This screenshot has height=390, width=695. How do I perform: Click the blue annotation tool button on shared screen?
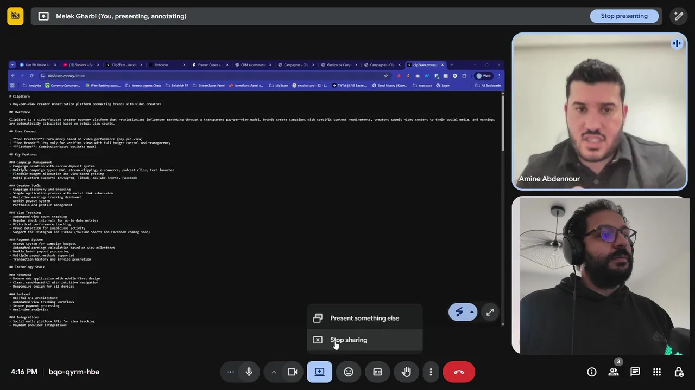459,312
